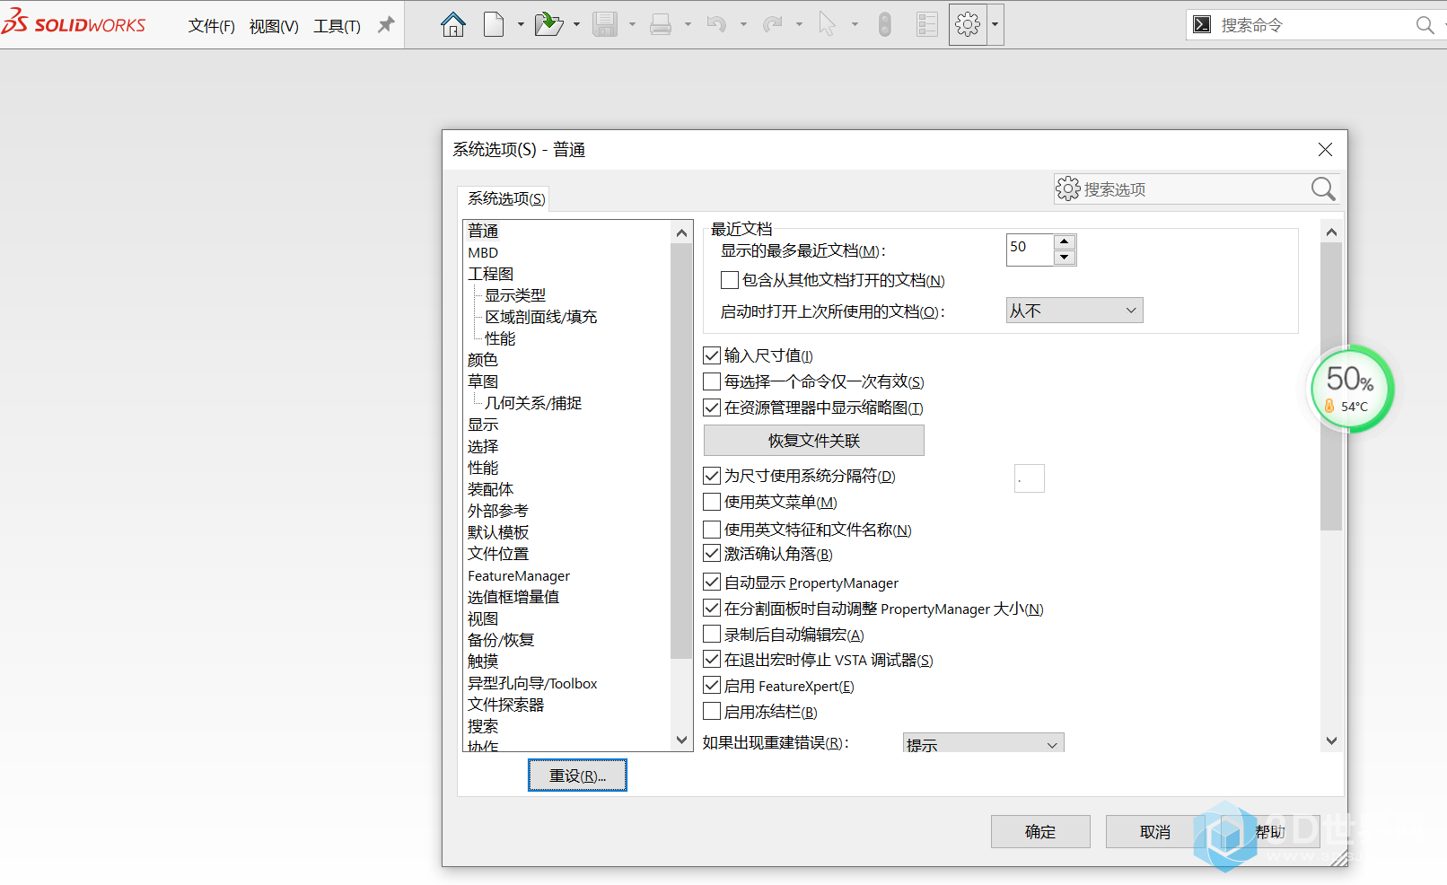Toggle 启用 FeatureXpert checkbox
1447x885 pixels.
[712, 686]
